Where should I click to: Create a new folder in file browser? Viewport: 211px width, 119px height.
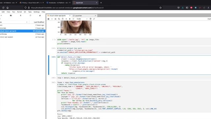11,16
